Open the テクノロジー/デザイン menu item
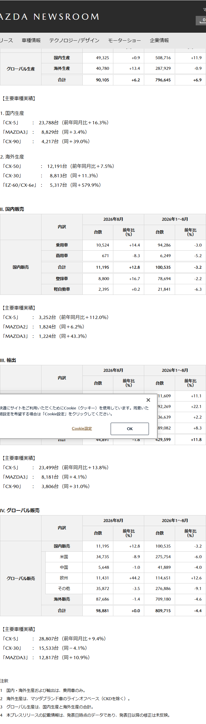 74,40
